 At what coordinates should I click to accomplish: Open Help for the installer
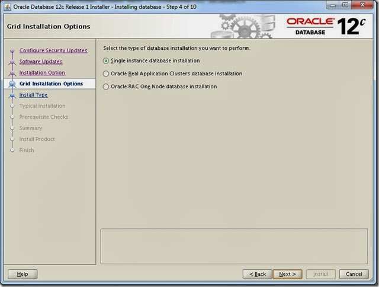23,274
